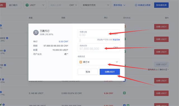Click the 6.54 CNY price in 5,148.98 row
This screenshot has height=106, width=179.
109,93
